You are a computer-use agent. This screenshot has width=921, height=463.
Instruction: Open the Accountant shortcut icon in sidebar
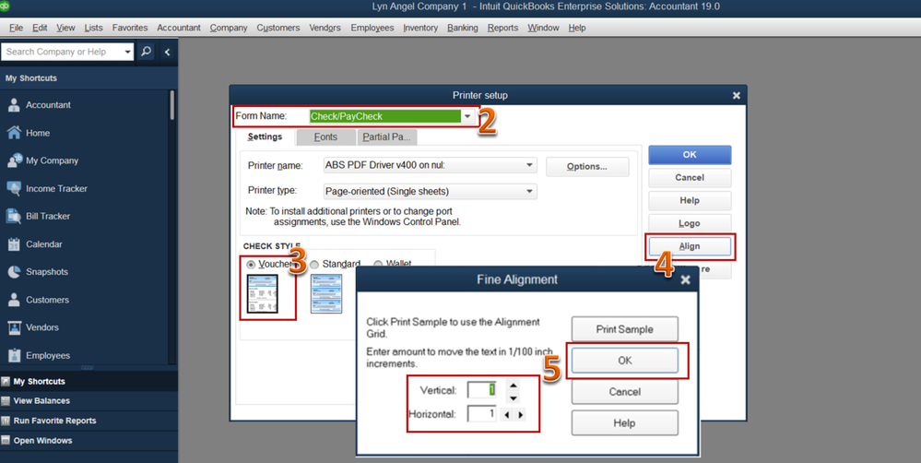pos(14,105)
